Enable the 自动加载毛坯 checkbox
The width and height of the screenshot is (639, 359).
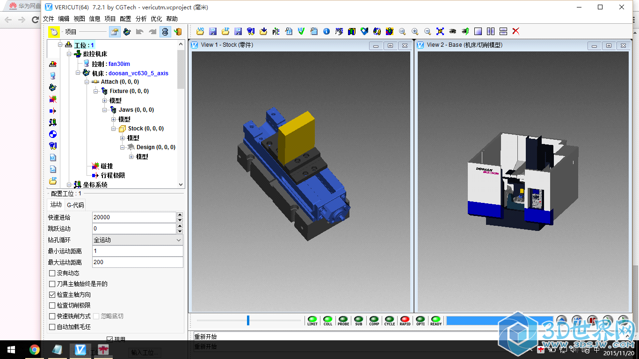pyautogui.click(x=52, y=327)
